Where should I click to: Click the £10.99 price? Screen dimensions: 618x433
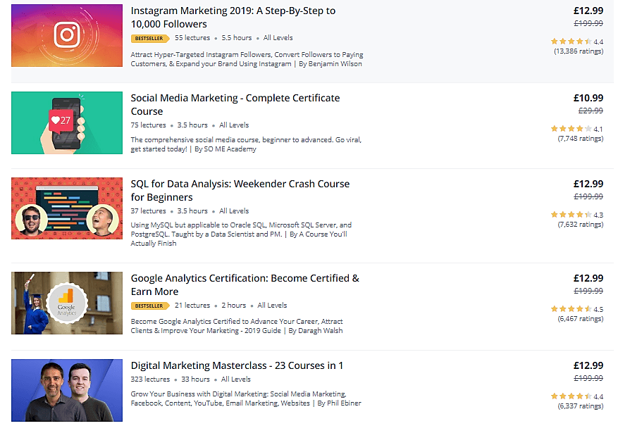pyautogui.click(x=588, y=98)
